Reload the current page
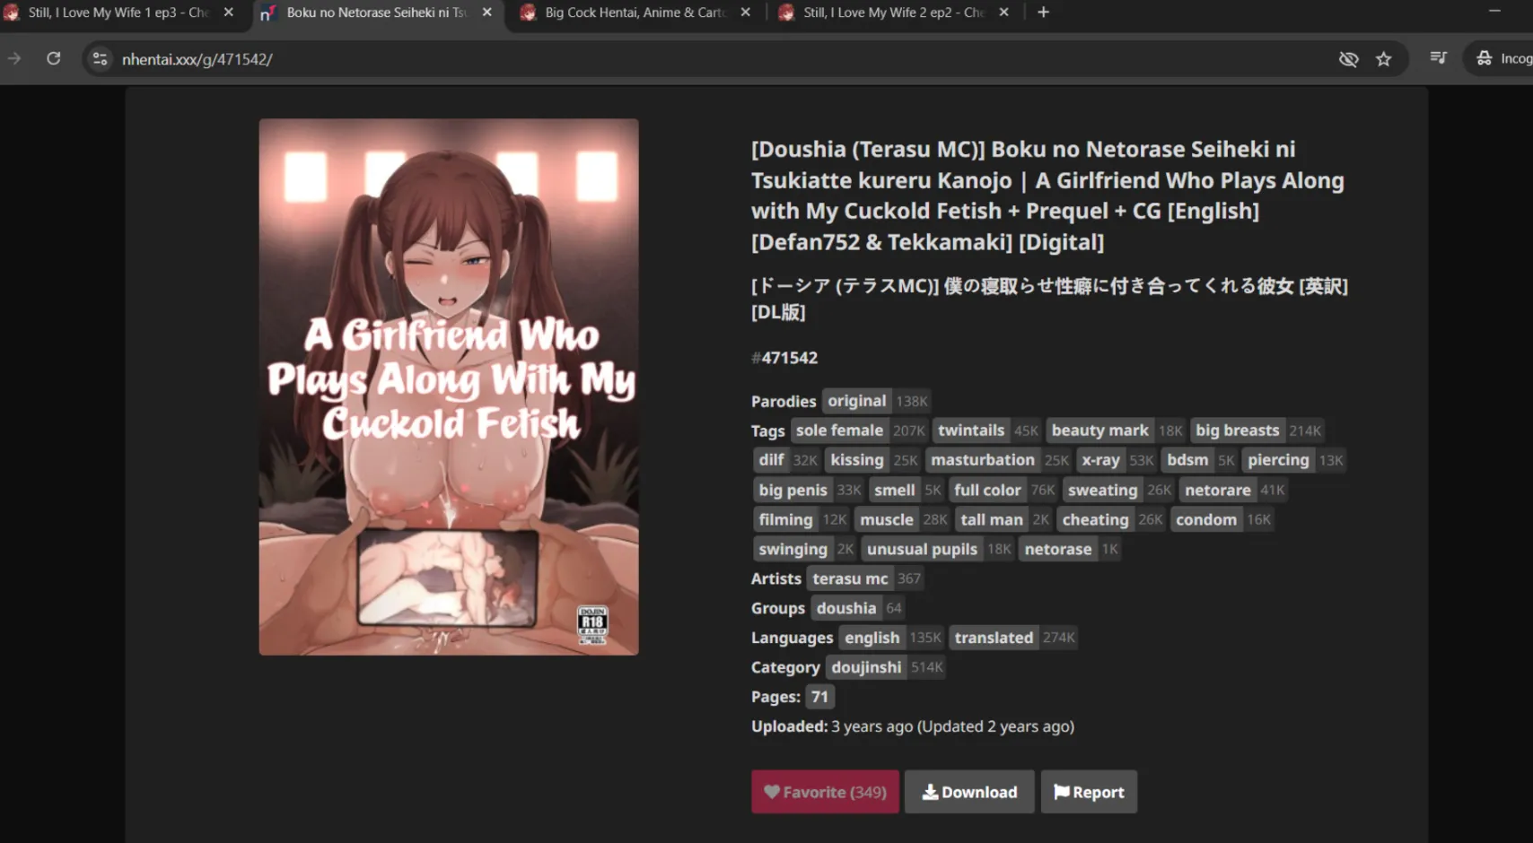 [x=54, y=58]
